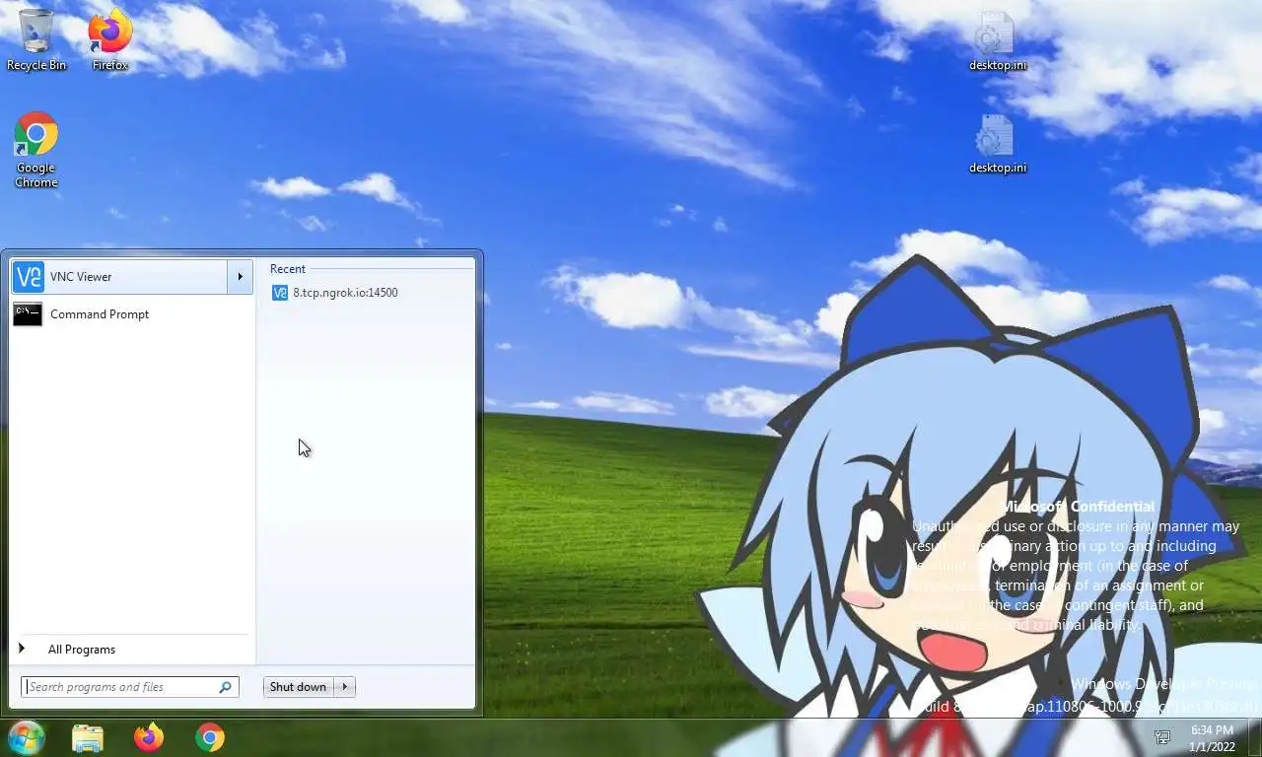Click the Command Prompt icon in the Start menu

[28, 314]
